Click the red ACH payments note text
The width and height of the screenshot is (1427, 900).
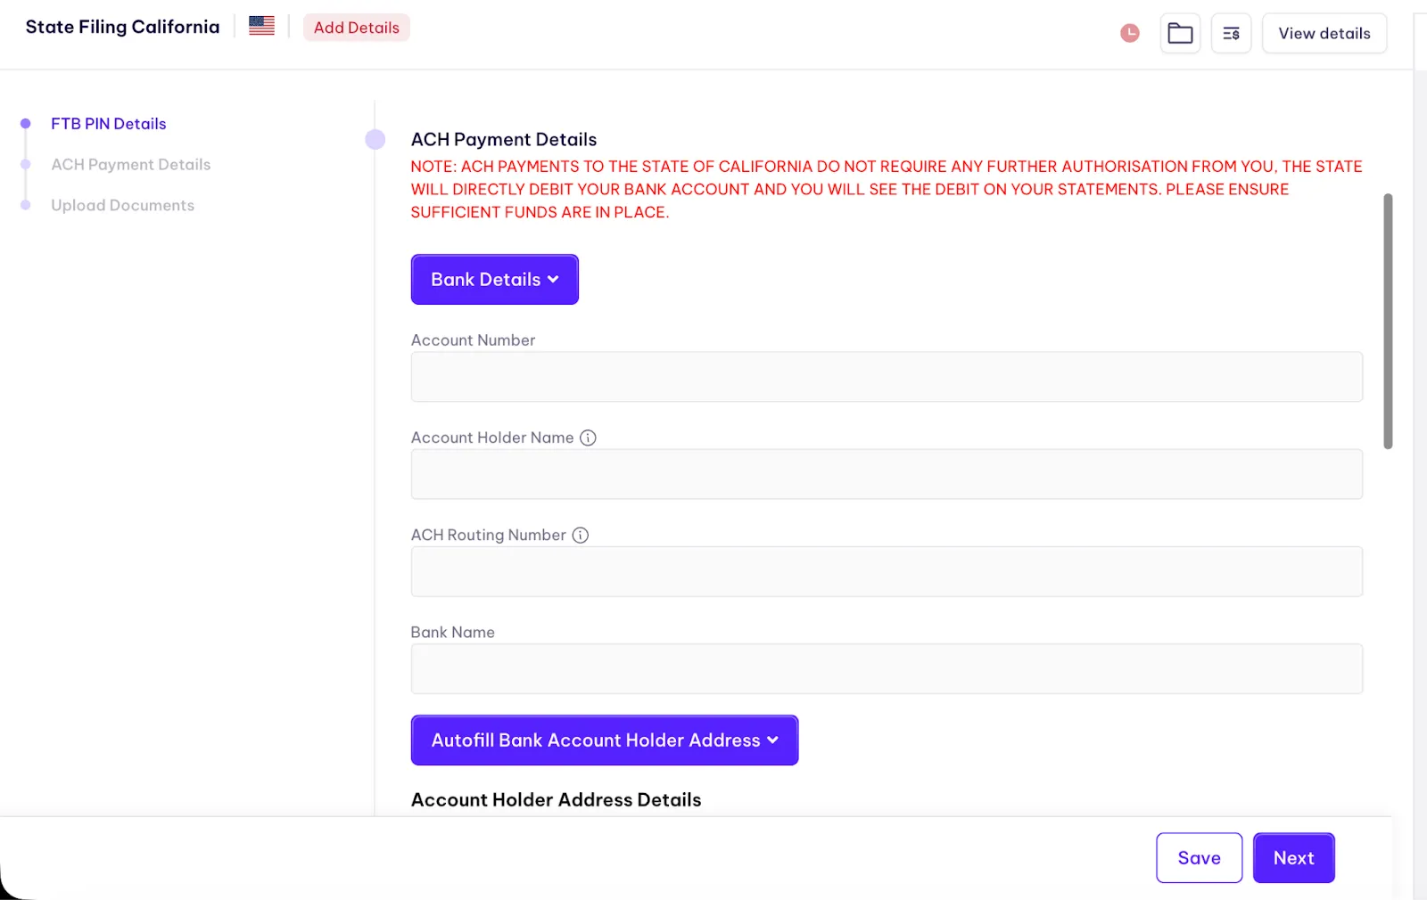(887, 189)
